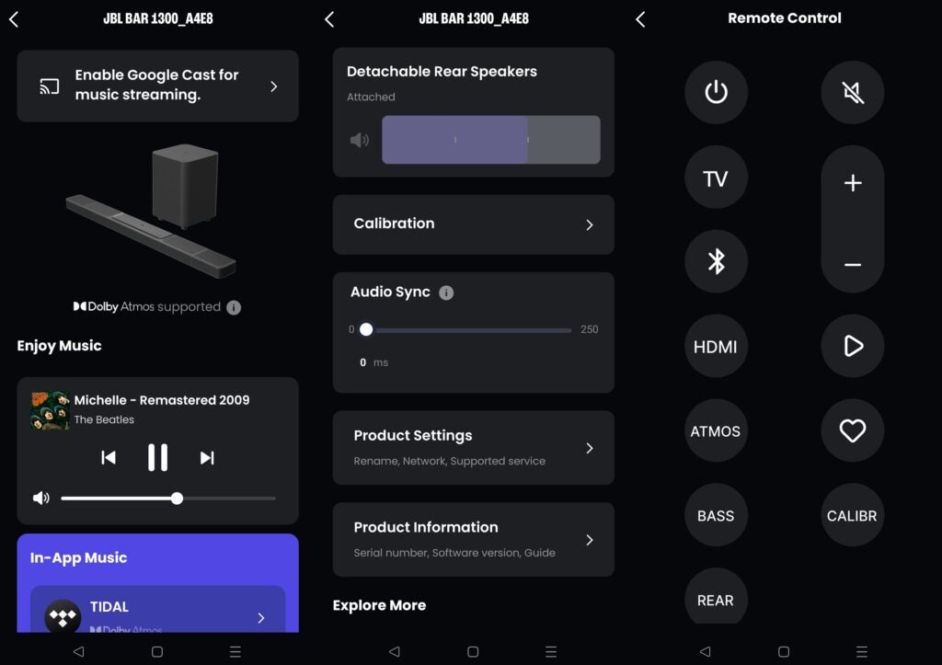Adjust the music volume slider
The width and height of the screenshot is (942, 665).
click(x=168, y=498)
